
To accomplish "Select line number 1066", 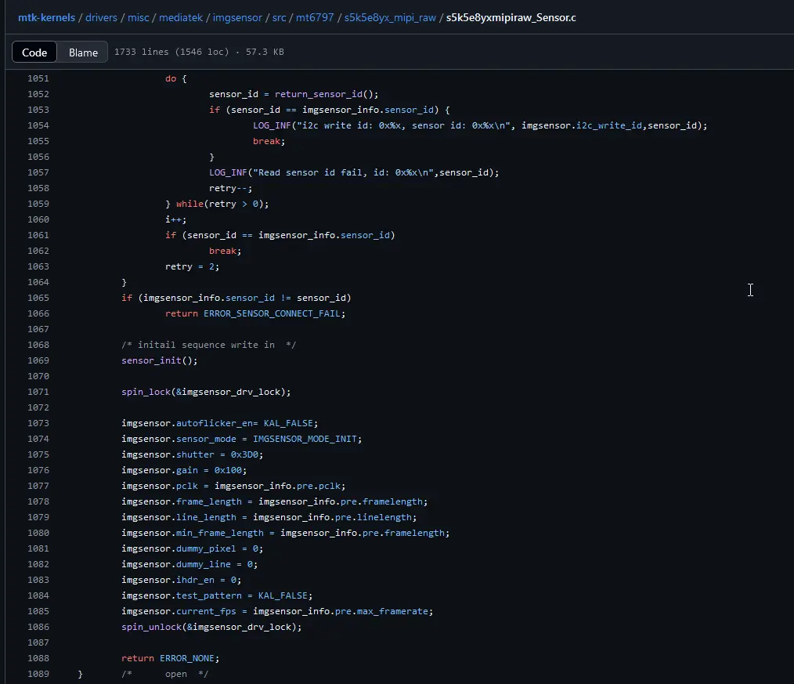I will 38,313.
